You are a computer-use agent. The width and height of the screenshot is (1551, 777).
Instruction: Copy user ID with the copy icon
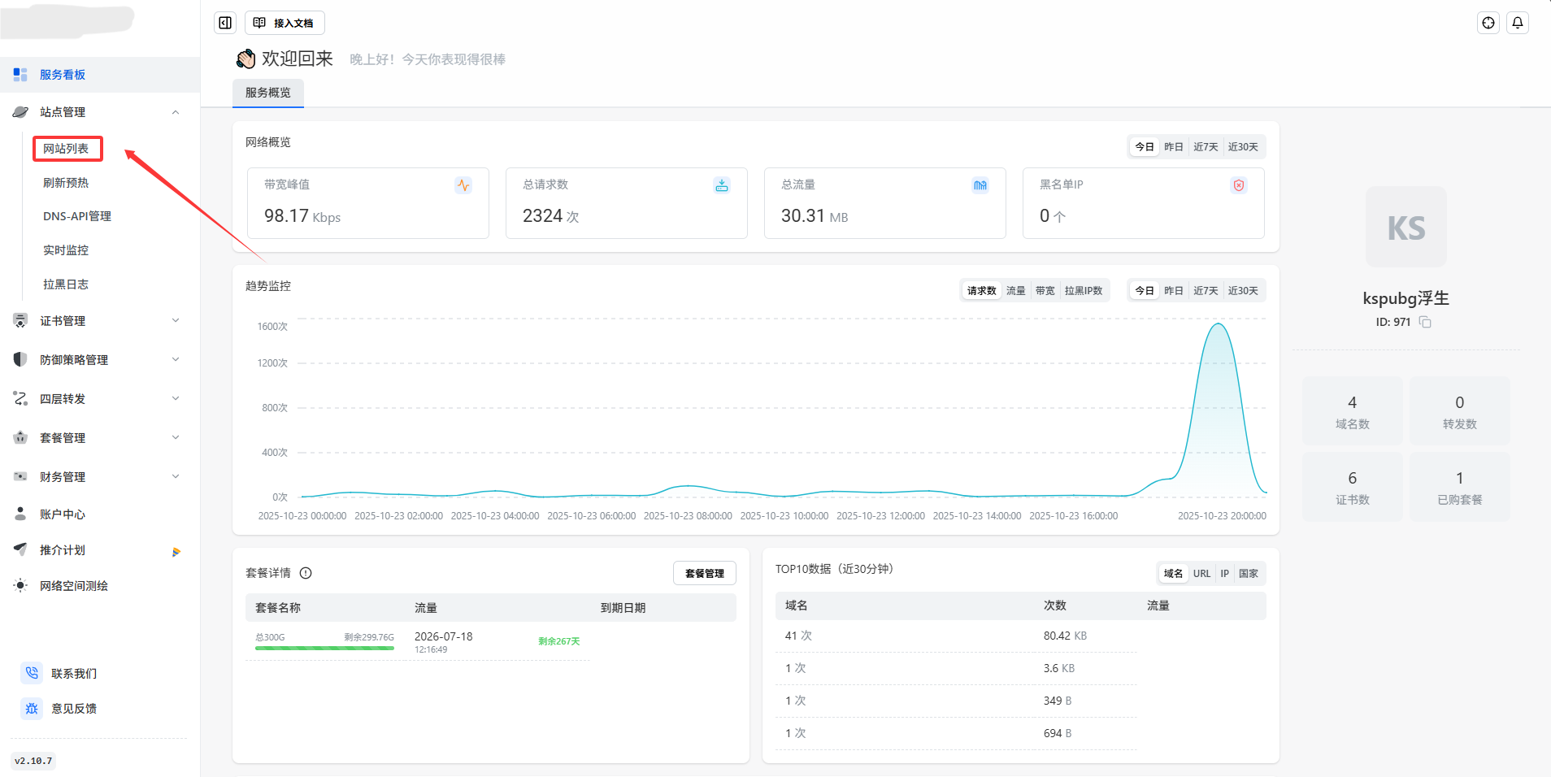pos(1425,322)
